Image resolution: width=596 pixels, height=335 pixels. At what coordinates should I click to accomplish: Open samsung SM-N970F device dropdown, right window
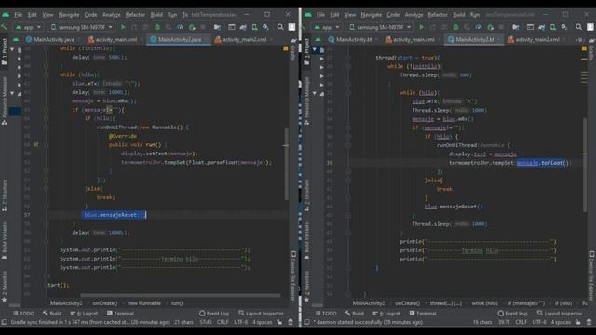coord(380,27)
